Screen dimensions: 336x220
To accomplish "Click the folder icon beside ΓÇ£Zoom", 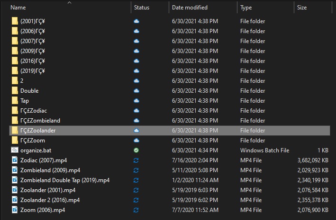I will coord(15,141).
